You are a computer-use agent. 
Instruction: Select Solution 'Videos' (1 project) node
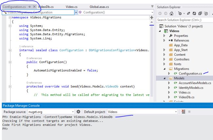click(184, 26)
